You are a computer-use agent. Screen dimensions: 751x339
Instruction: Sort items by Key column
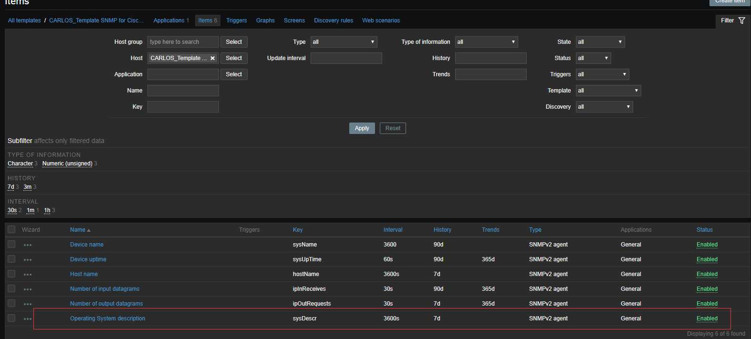coord(298,230)
